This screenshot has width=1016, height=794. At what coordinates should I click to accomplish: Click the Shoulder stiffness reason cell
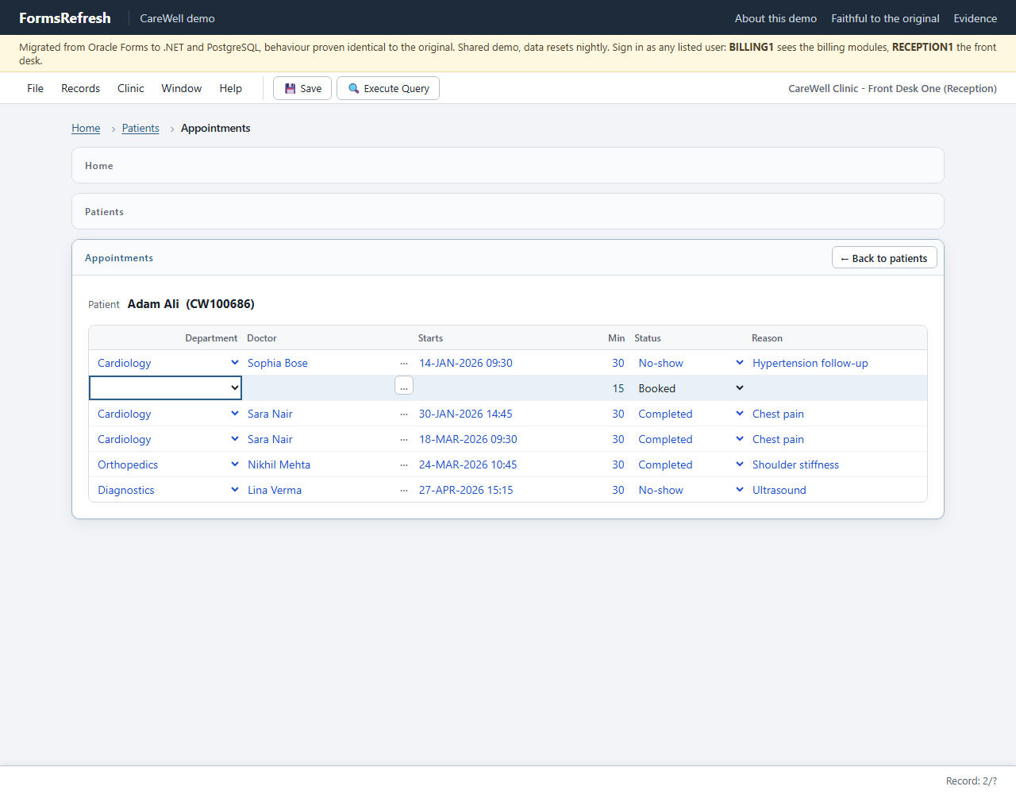click(x=795, y=464)
